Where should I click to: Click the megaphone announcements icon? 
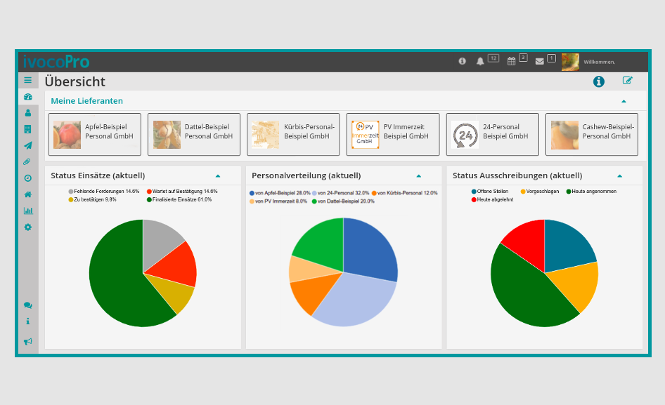(28, 341)
